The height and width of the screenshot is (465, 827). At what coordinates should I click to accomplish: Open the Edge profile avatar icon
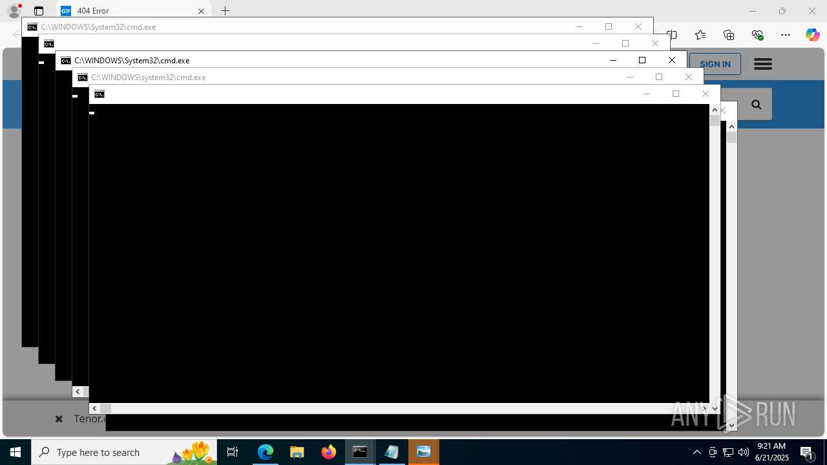[14, 11]
